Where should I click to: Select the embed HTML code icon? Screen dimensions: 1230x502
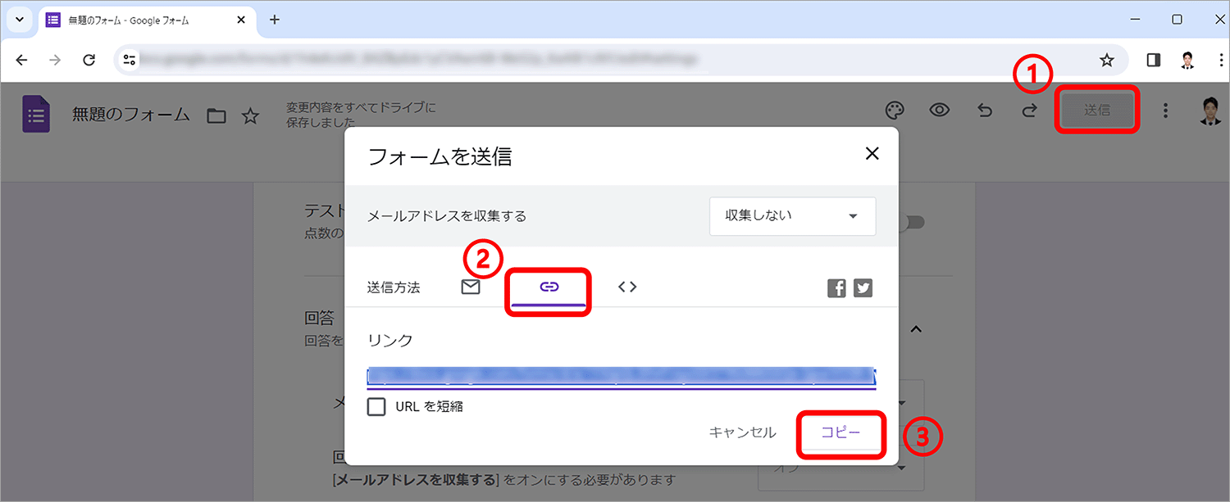[627, 287]
